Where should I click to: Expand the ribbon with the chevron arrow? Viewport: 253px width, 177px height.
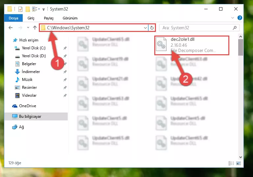(232, 18)
